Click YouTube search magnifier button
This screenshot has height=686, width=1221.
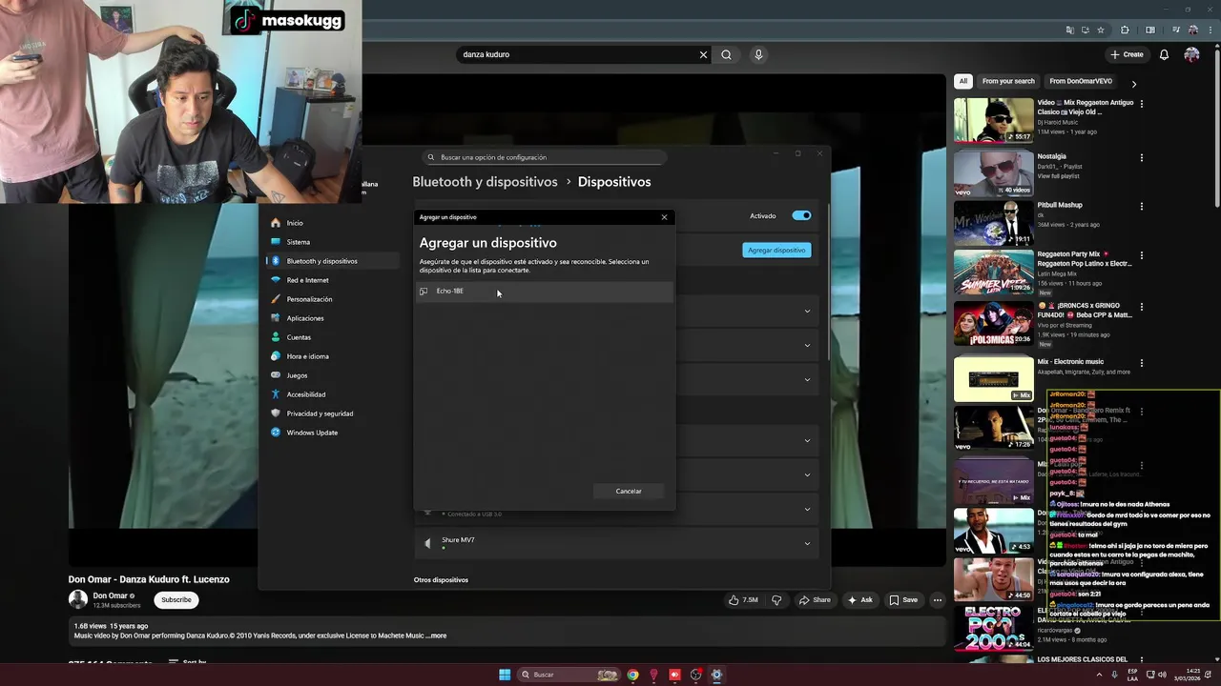point(726,54)
